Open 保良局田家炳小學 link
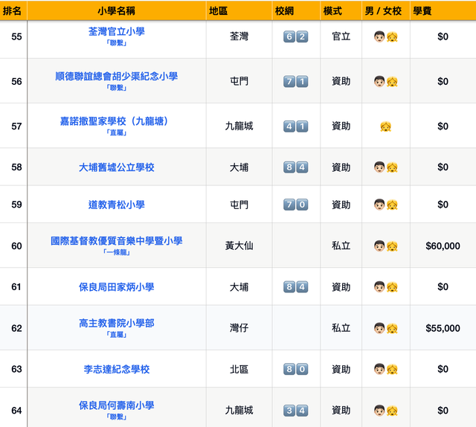 (117, 287)
